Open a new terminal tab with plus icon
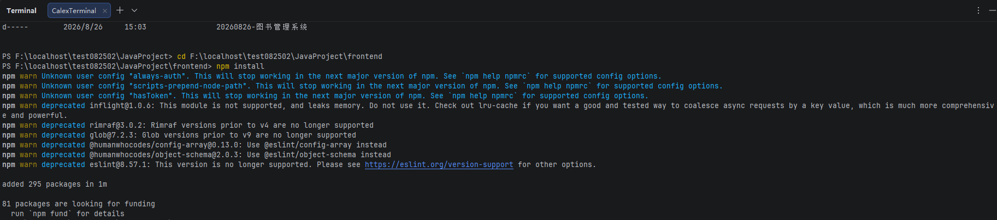 pos(120,10)
